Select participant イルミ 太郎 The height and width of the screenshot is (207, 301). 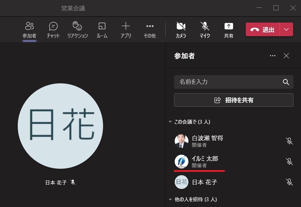[233, 162]
